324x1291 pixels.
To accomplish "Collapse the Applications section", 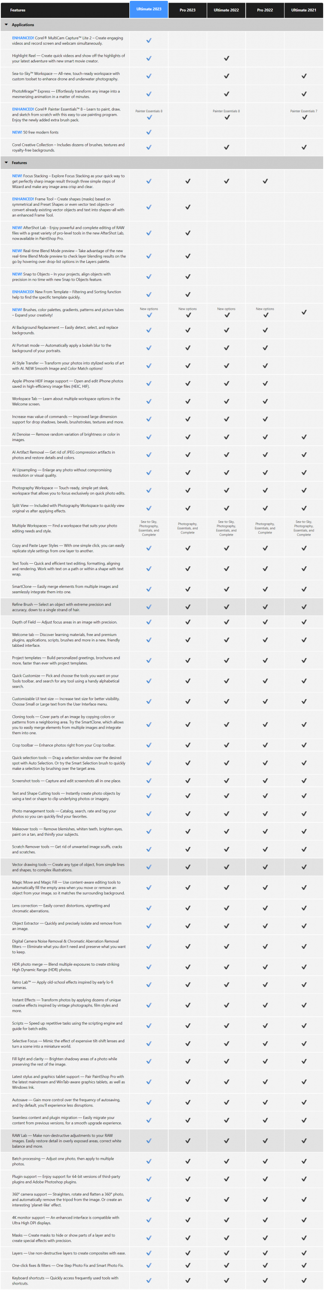I will pos(6,25).
